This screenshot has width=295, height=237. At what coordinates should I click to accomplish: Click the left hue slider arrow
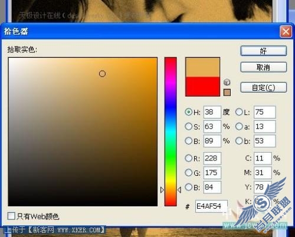[x=162, y=190]
